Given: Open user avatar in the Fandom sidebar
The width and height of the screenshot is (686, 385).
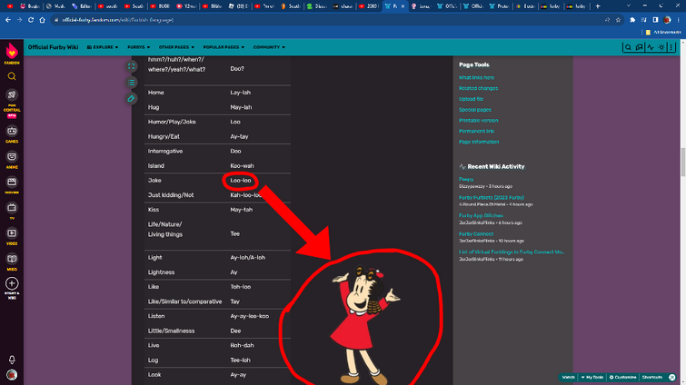Looking at the screenshot, I should click(x=12, y=375).
